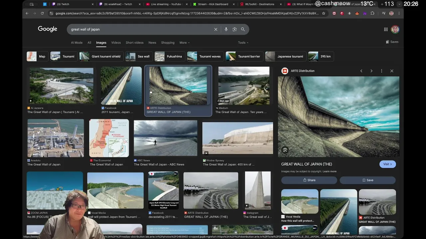The image size is (426, 239).
Task: Open the browser Extensions puzzle icon
Action: 372,13
